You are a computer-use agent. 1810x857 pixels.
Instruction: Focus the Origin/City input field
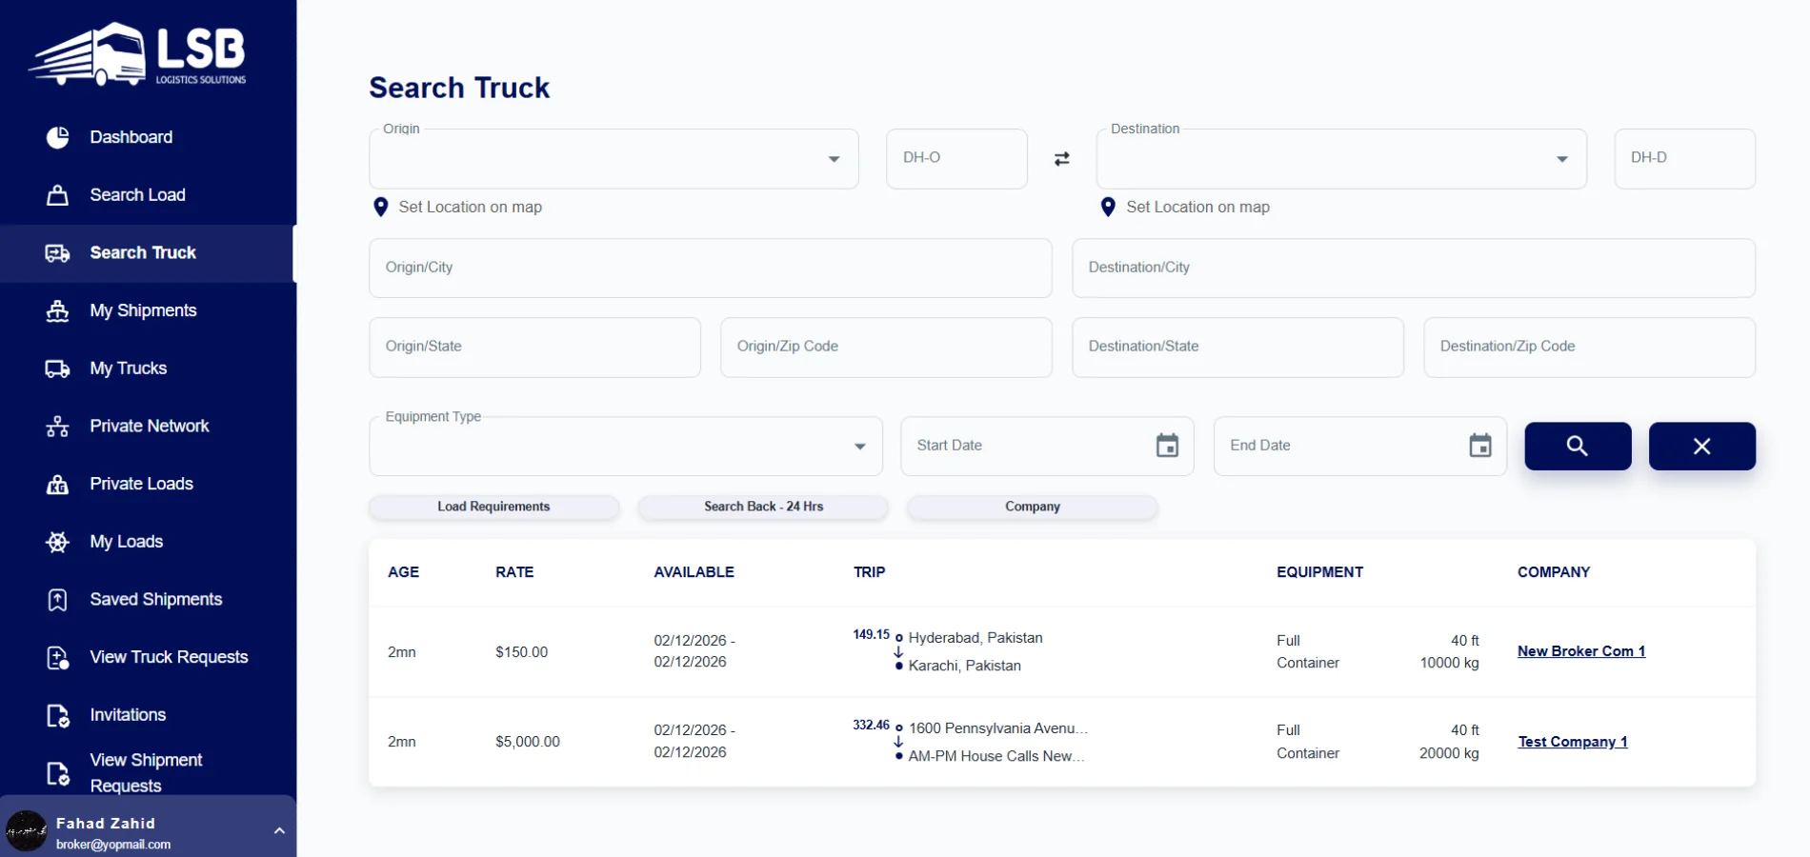pos(710,268)
